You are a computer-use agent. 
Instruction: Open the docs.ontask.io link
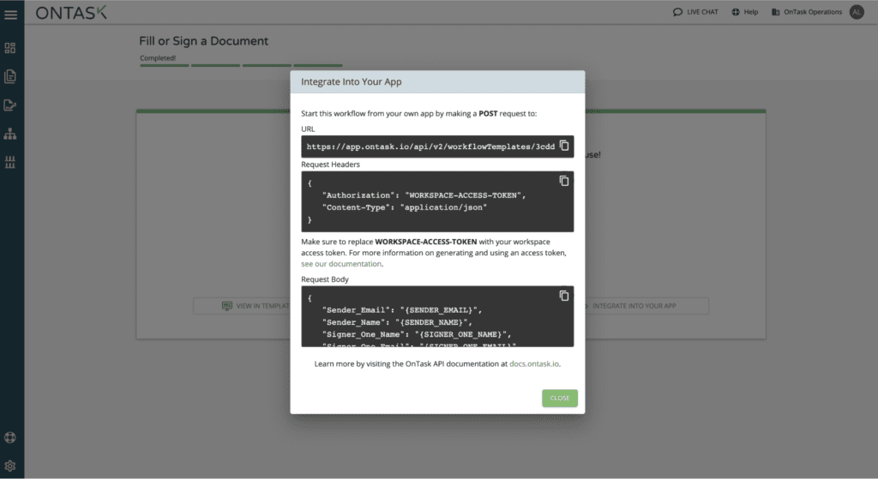coord(533,363)
